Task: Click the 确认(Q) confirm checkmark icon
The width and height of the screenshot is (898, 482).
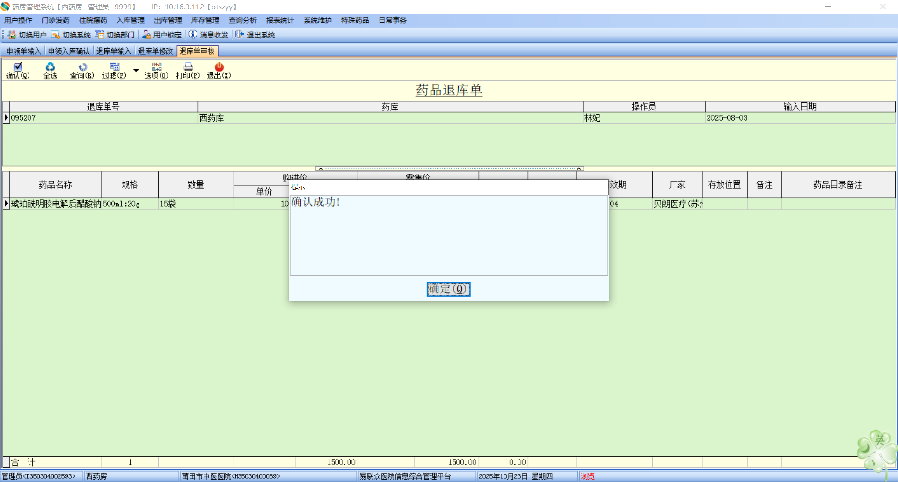Action: pos(18,67)
